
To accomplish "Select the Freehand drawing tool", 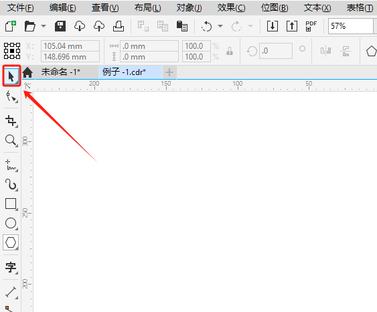I will (11, 165).
